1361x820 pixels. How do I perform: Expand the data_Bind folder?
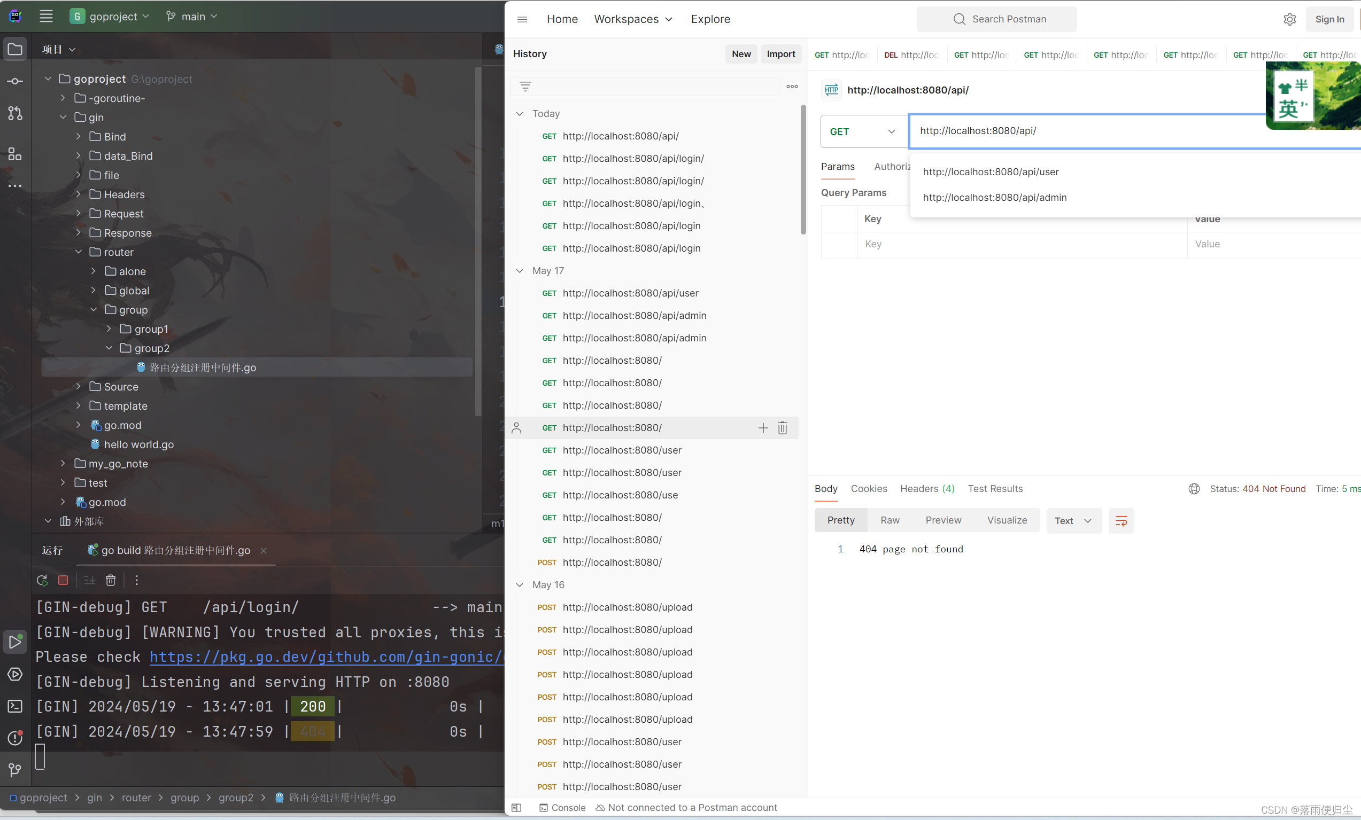pos(78,156)
